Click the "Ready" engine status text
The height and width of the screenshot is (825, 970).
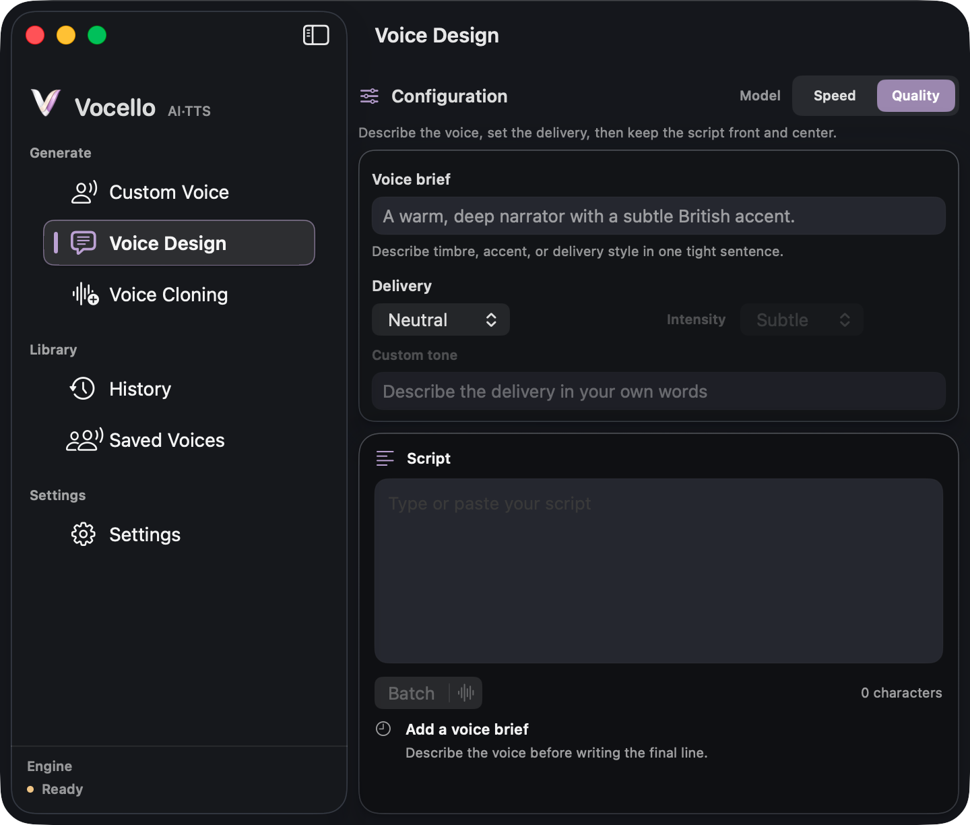(x=62, y=789)
